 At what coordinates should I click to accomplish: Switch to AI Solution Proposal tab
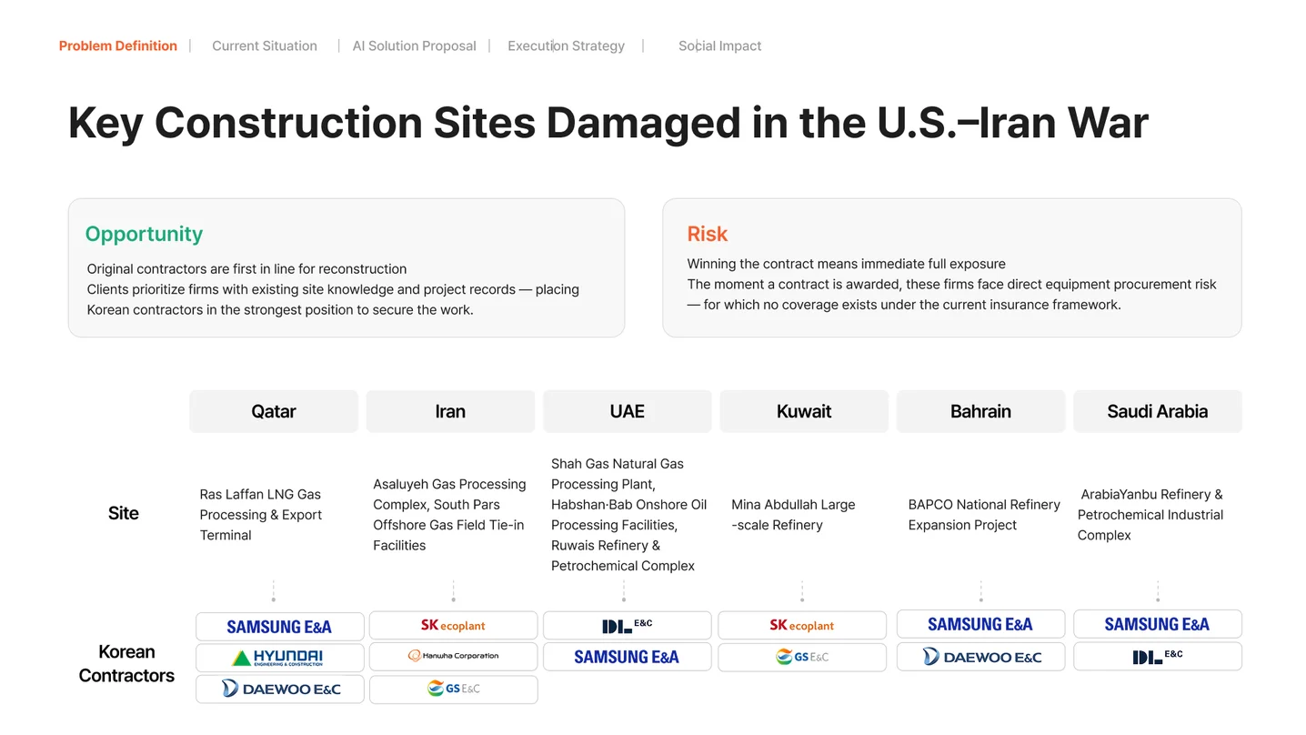414,45
